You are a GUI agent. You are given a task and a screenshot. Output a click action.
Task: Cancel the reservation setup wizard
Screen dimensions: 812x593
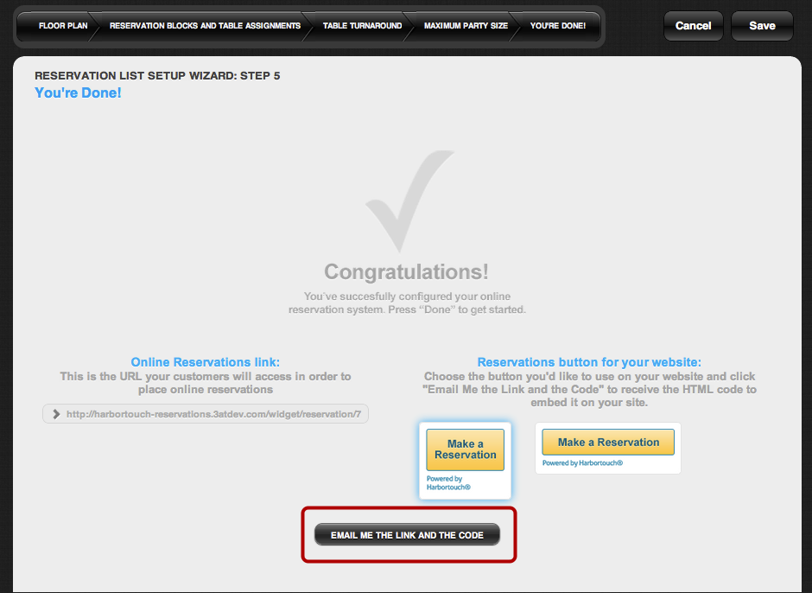(693, 26)
